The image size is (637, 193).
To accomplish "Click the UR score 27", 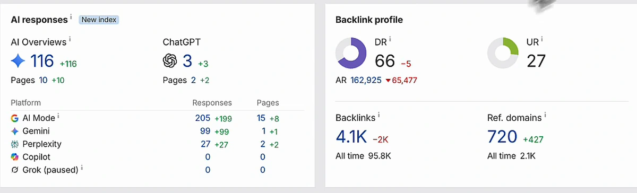I will (x=536, y=62).
